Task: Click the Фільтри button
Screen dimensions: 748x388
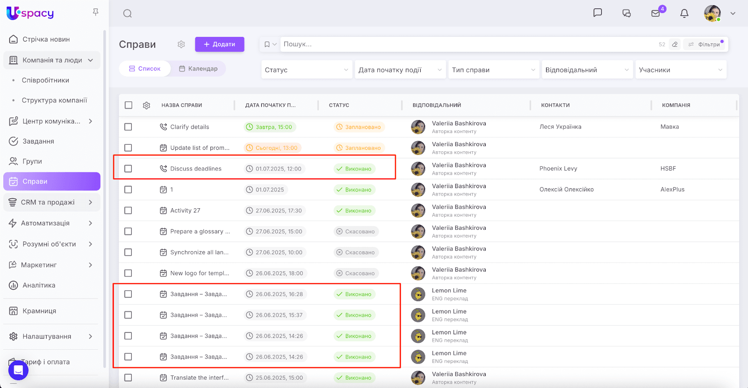Action: coord(704,44)
